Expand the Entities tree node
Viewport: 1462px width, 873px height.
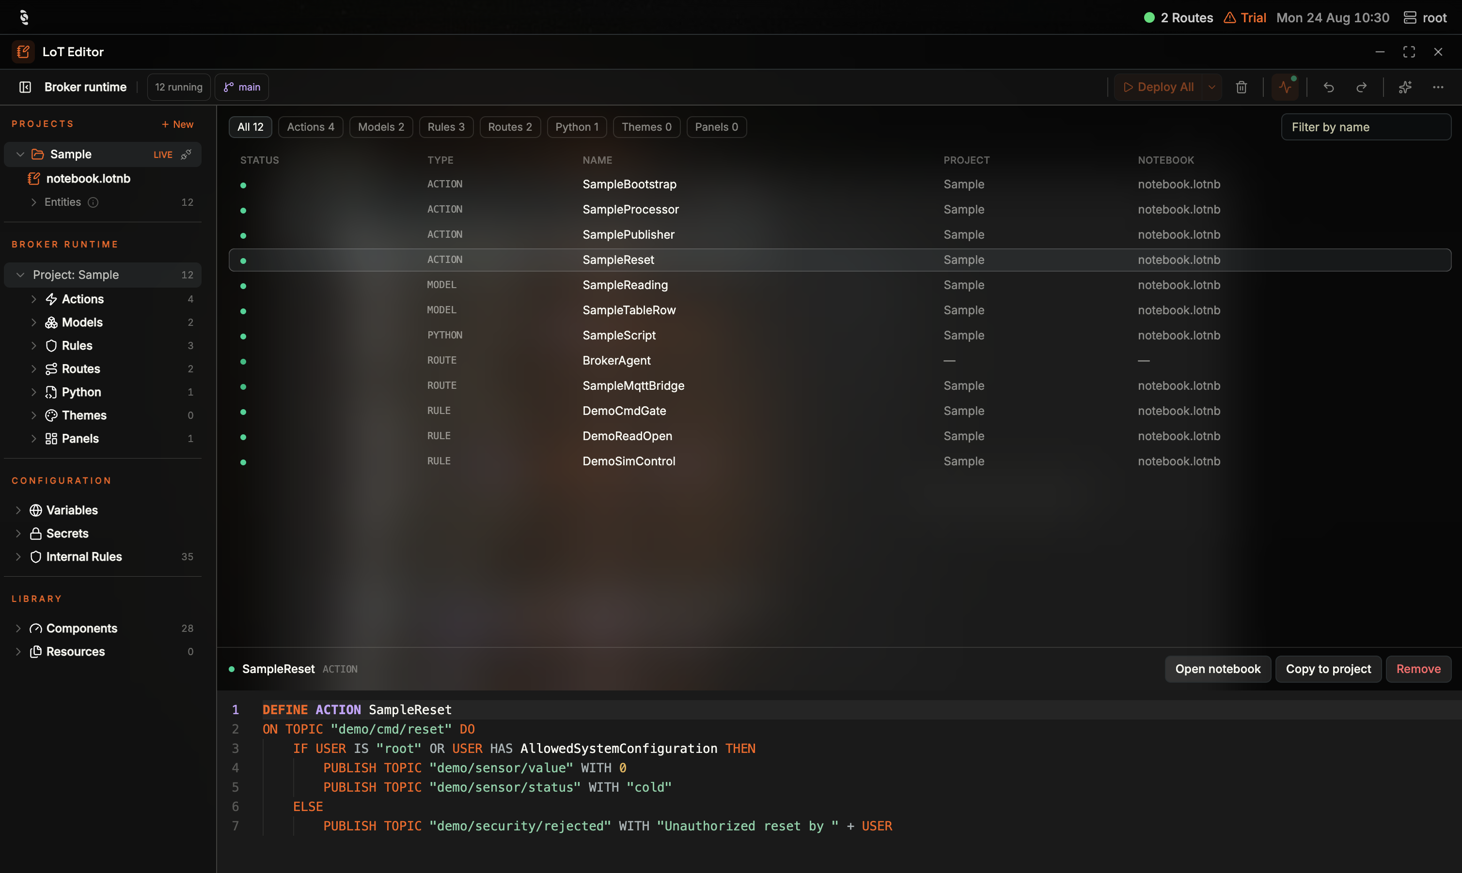click(x=33, y=202)
